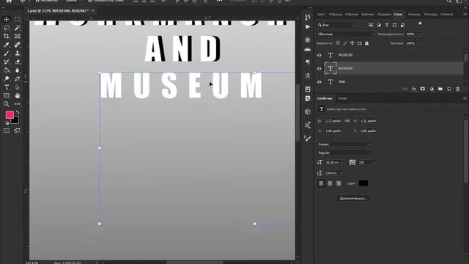Open the Edit Toolbar three-dots menu

[18, 104]
